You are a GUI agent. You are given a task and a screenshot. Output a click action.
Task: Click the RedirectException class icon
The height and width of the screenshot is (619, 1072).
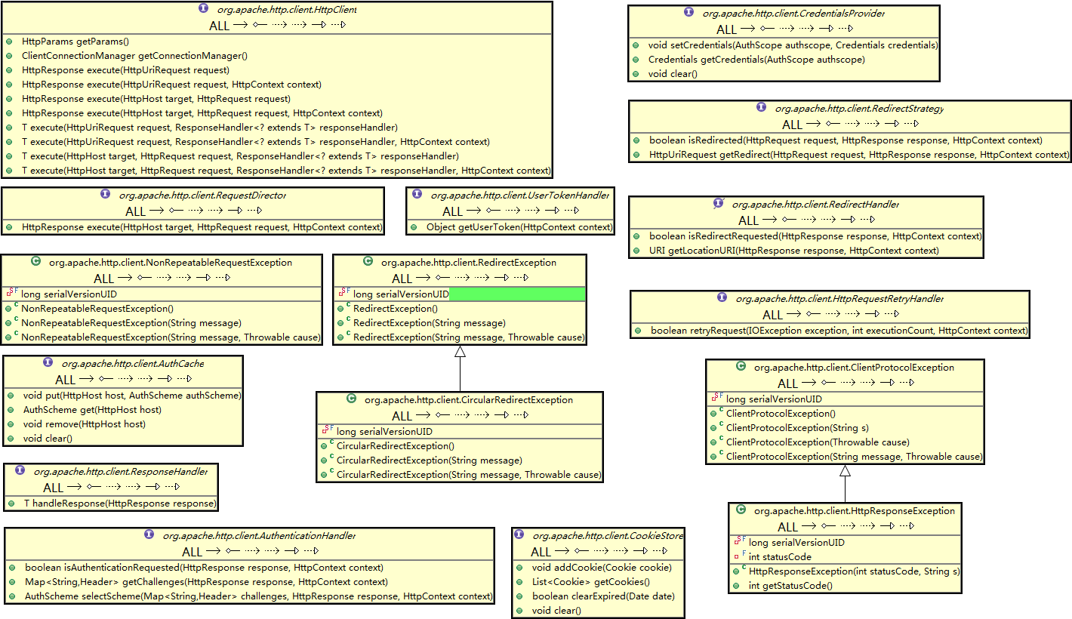pyautogui.click(x=368, y=261)
